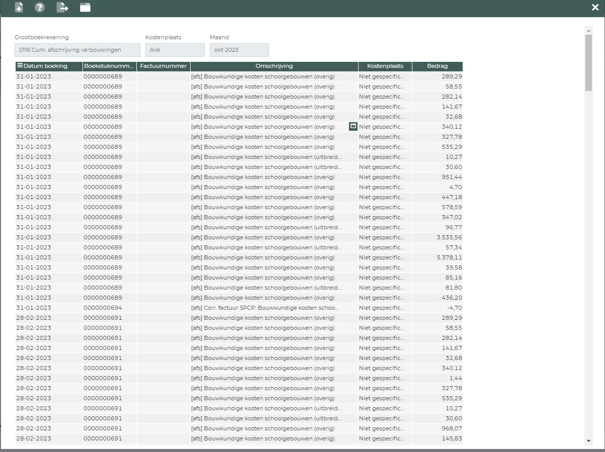Click the export file arrow icon
605x452 pixels.
(x=62, y=8)
